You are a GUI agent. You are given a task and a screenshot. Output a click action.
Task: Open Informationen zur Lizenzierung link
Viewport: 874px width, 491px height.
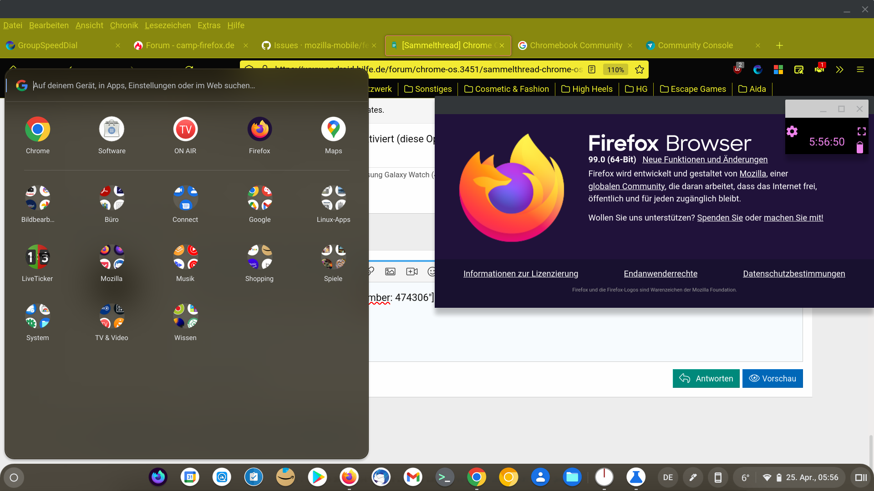click(521, 274)
